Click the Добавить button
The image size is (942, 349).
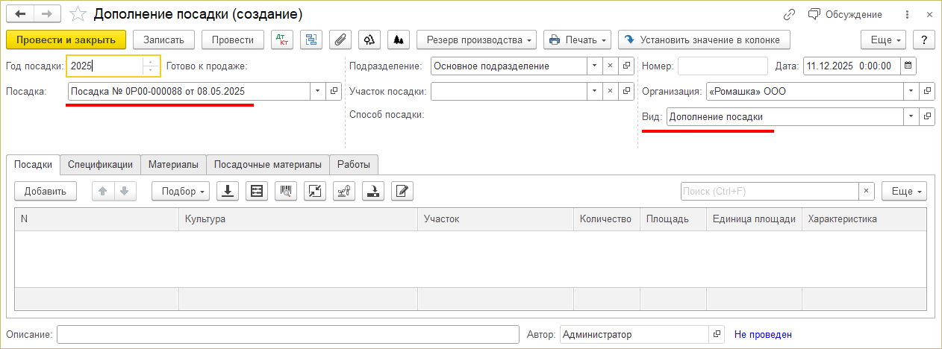[45, 191]
